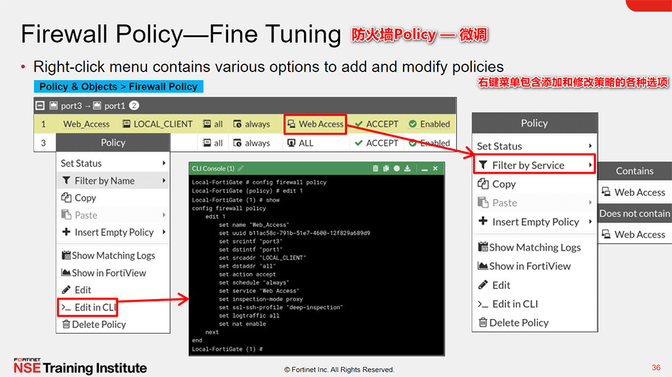Click the funnel icon by Filter by Name
Viewport: 672px width, 377px height.
coord(66,181)
